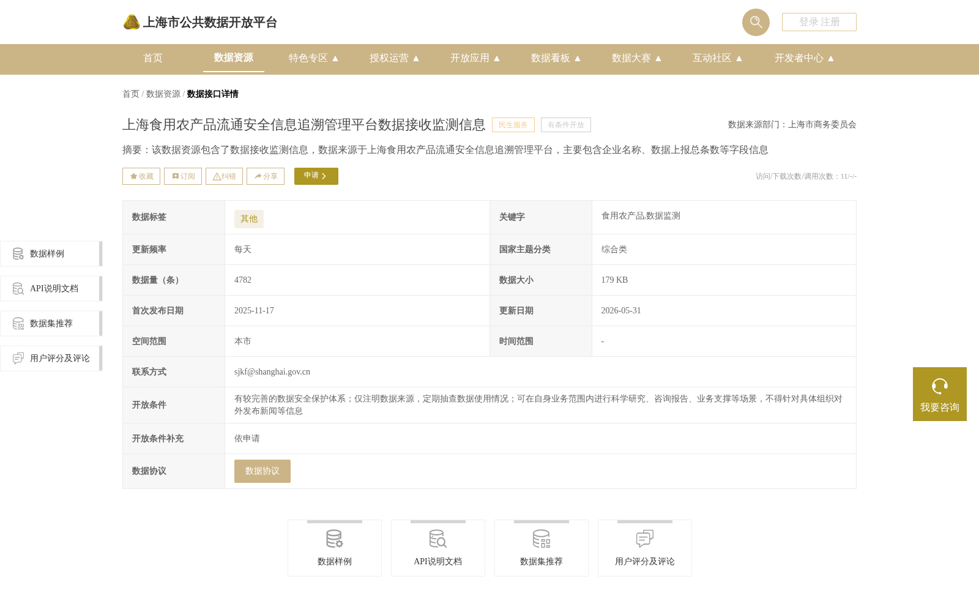Expand 开发者中心 menu
The width and height of the screenshot is (979, 612).
click(805, 58)
